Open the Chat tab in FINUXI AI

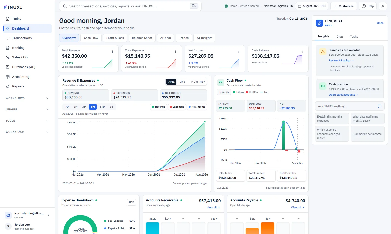[x=340, y=37]
